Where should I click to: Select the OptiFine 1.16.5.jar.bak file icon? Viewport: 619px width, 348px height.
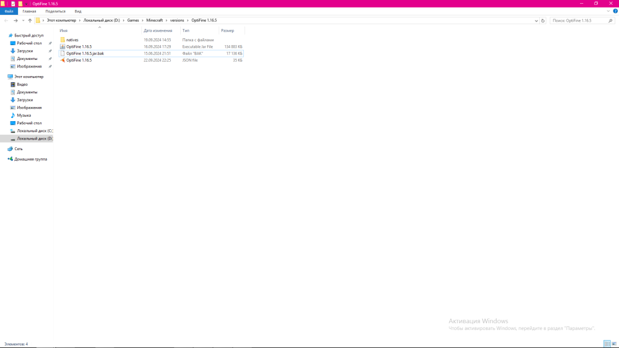[63, 53]
